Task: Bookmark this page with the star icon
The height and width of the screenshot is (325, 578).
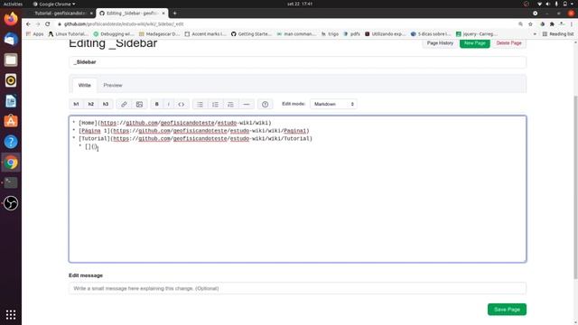Action: [530, 24]
